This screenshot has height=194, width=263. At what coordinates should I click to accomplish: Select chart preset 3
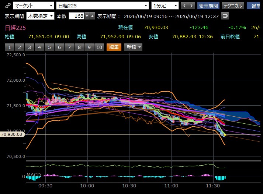click(30, 47)
